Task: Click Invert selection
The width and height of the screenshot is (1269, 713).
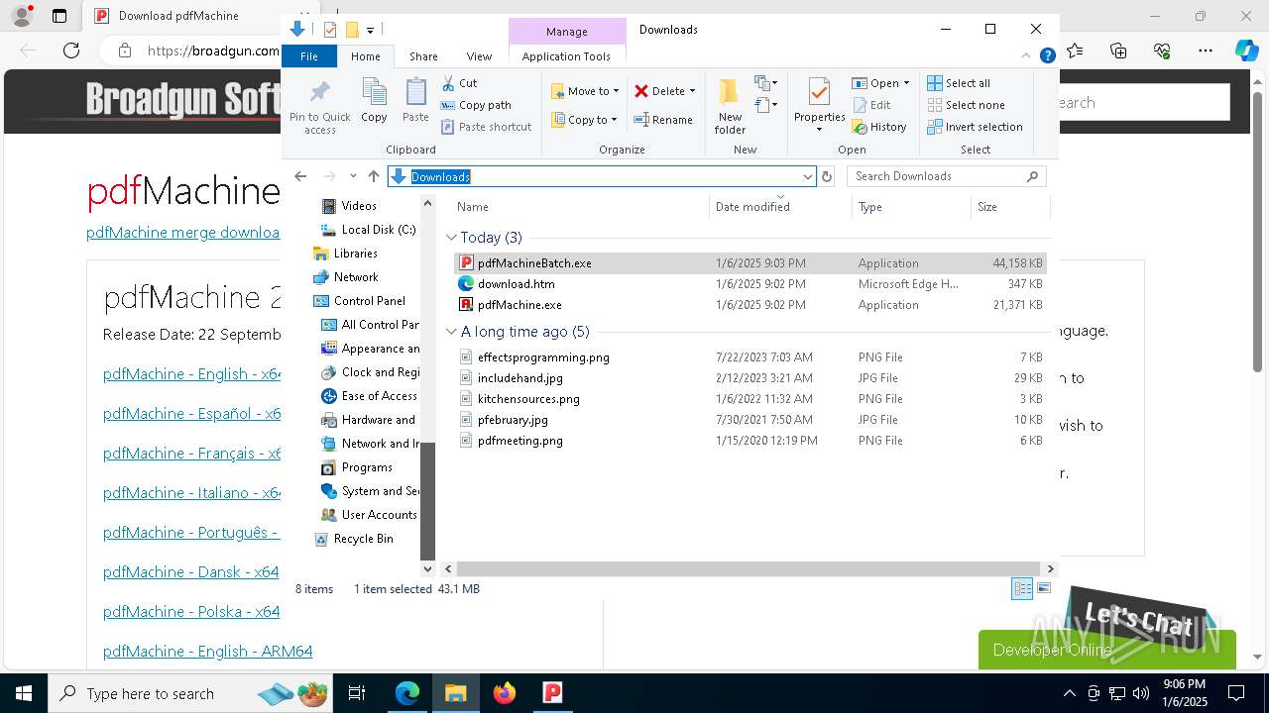Action: [x=975, y=127]
